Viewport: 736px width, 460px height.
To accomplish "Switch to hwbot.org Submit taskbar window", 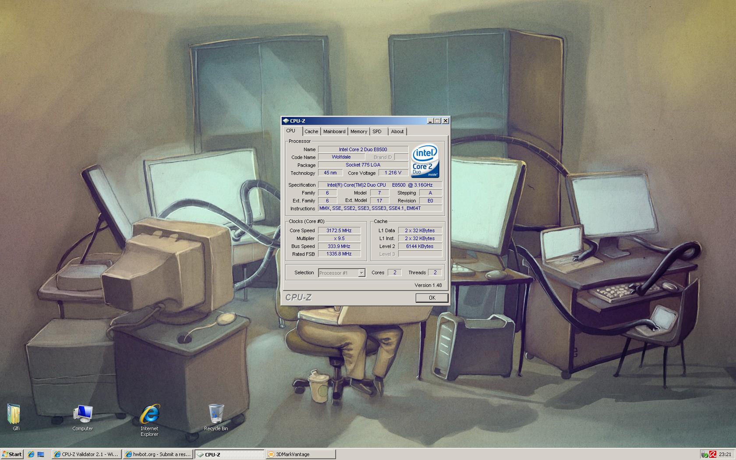I will click(158, 454).
